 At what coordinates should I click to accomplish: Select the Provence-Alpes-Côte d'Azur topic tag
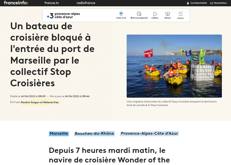click(x=149, y=133)
